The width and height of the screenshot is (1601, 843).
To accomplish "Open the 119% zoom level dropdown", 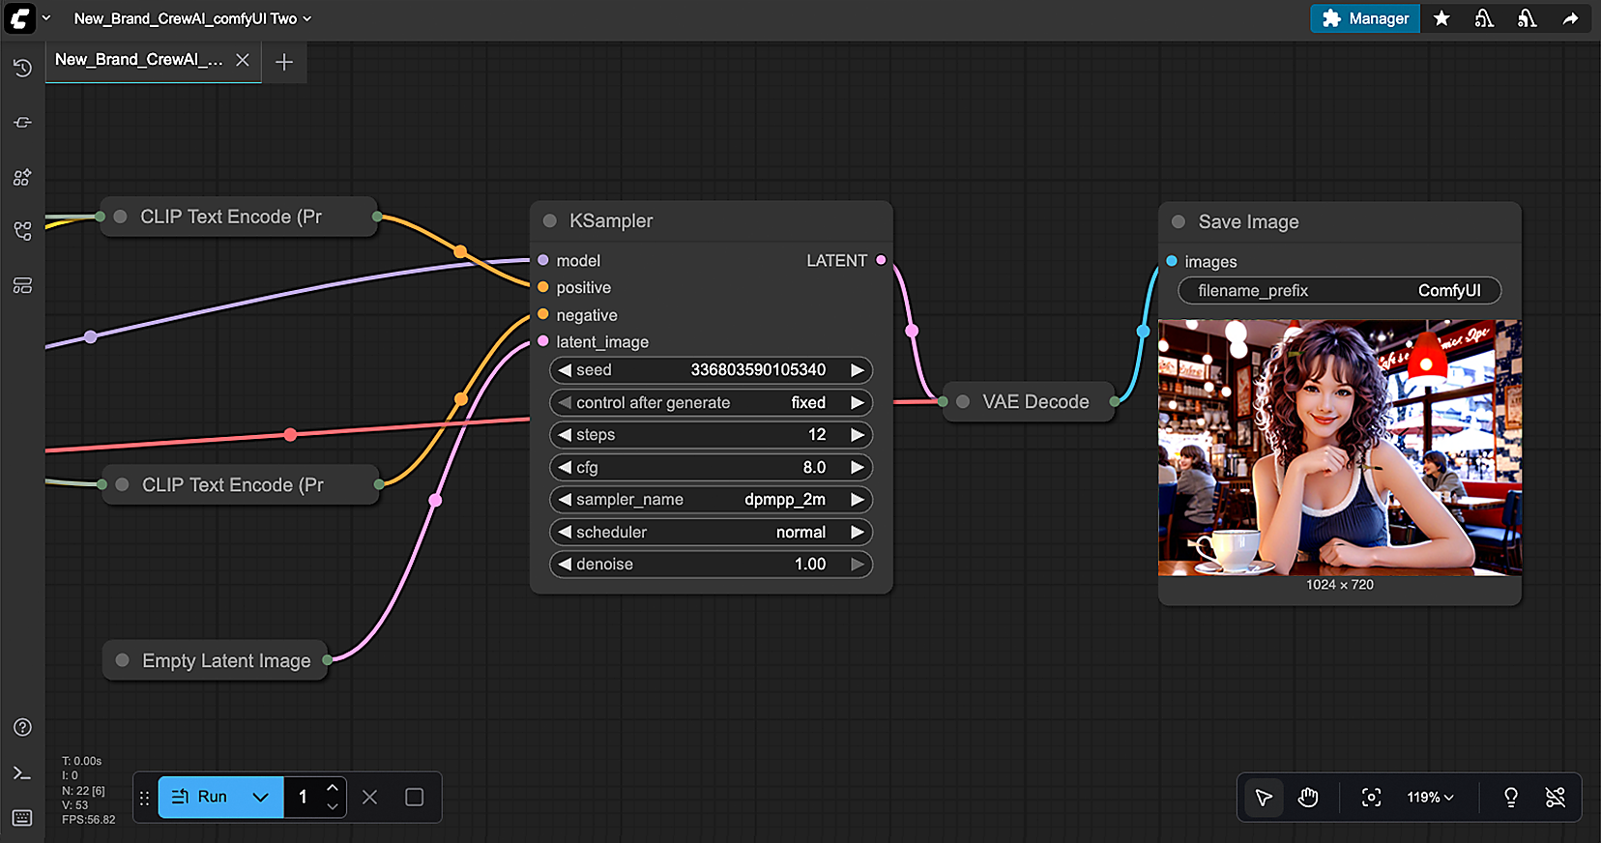I will point(1430,798).
